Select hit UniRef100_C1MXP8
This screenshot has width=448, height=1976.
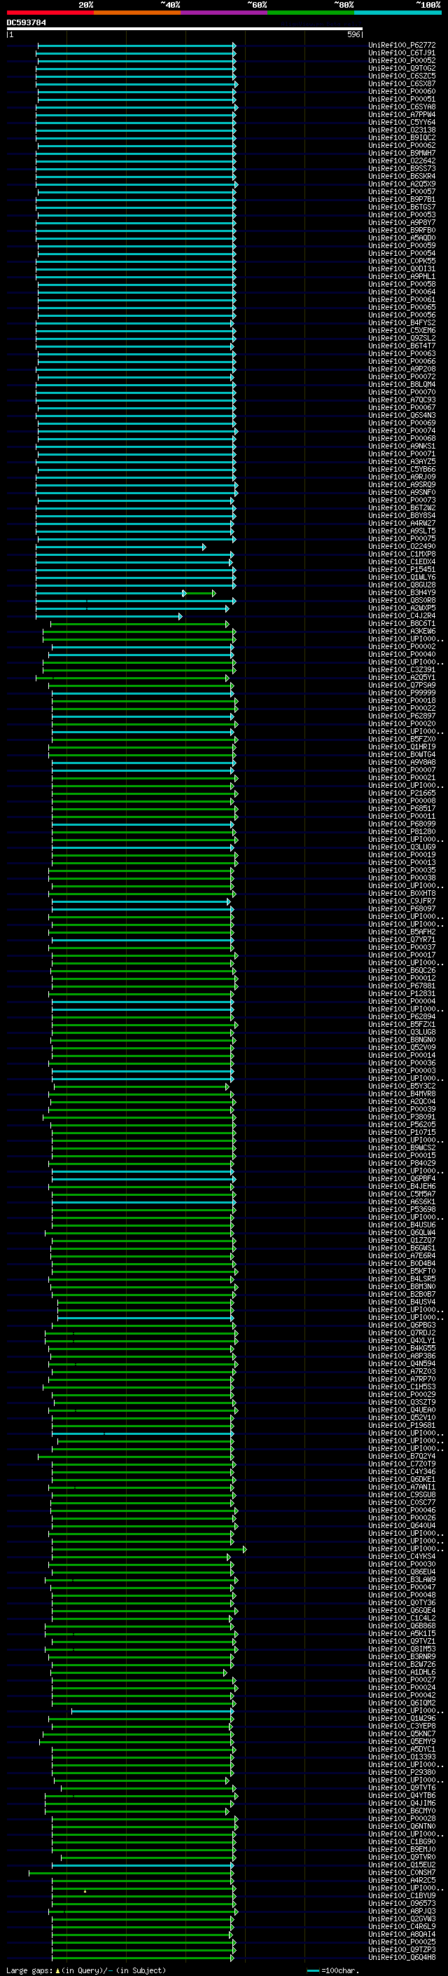point(402,554)
